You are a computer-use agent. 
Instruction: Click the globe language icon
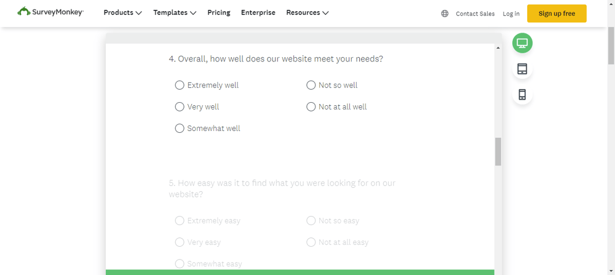coord(445,14)
